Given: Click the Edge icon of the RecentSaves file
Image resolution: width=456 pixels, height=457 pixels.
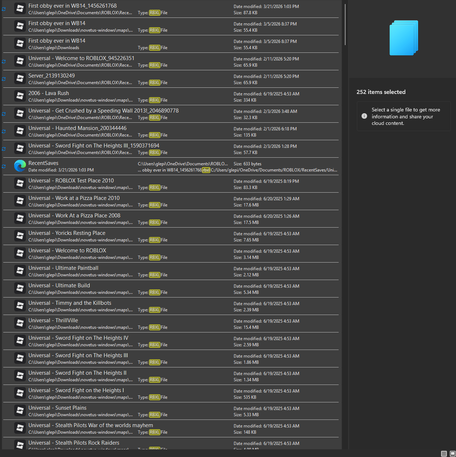Looking at the screenshot, I should click(x=20, y=166).
